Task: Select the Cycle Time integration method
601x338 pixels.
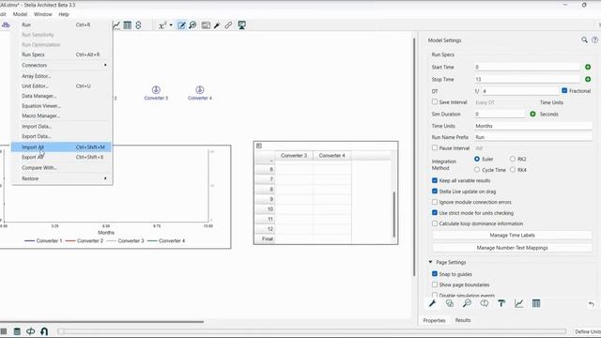Action: pyautogui.click(x=477, y=169)
